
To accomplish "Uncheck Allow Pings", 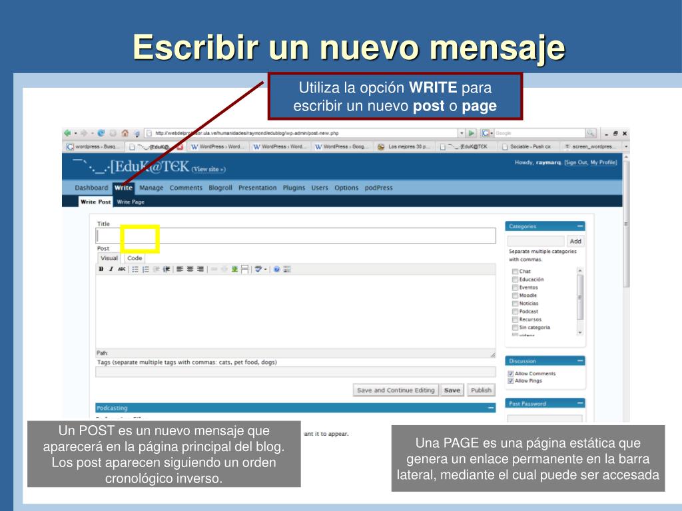I will pyautogui.click(x=511, y=381).
